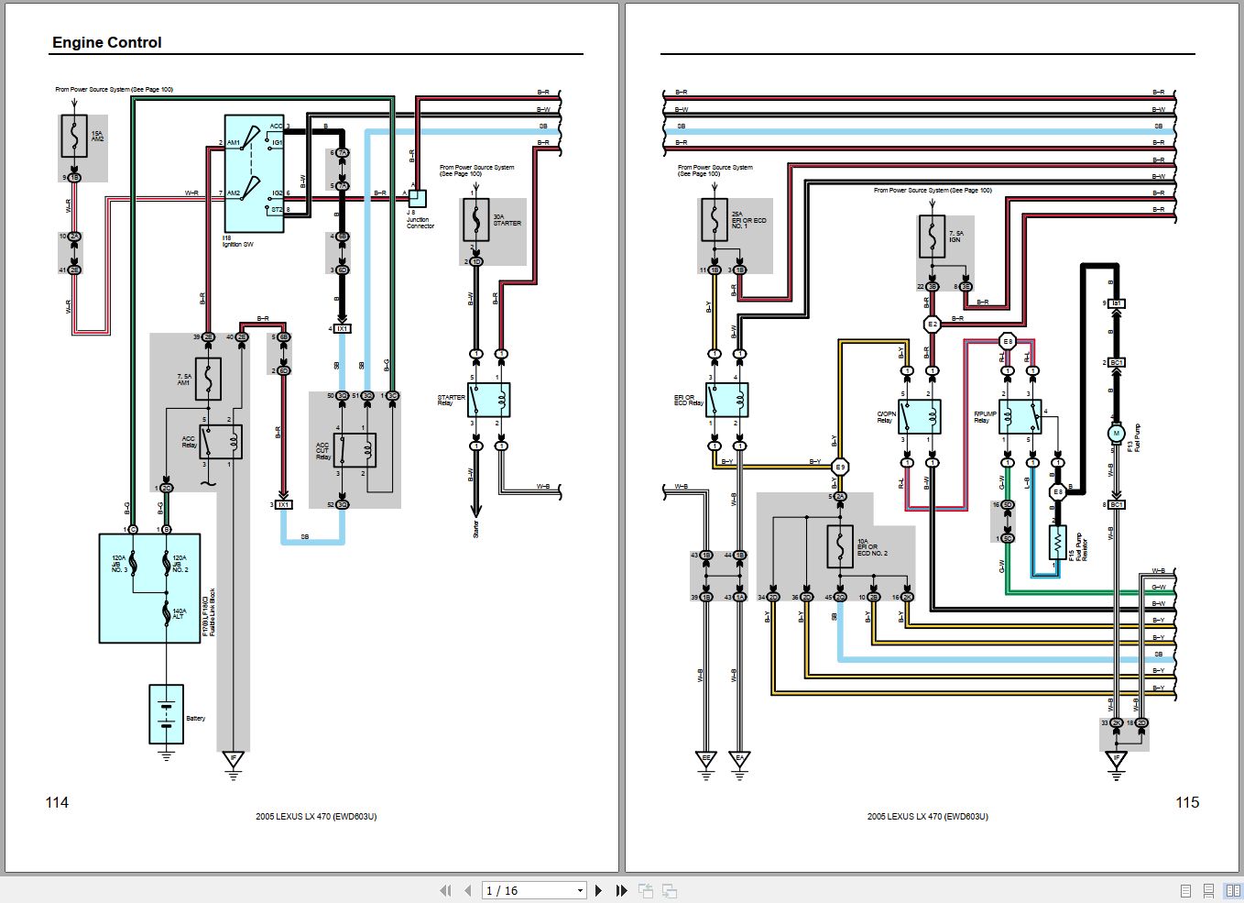This screenshot has height=903, width=1244.
Task: Click page number 114
Action: (57, 802)
